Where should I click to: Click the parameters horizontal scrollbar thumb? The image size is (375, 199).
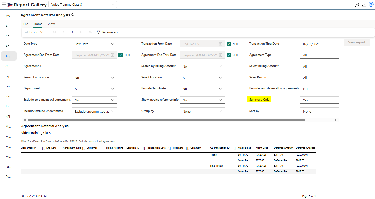click(x=166, y=120)
